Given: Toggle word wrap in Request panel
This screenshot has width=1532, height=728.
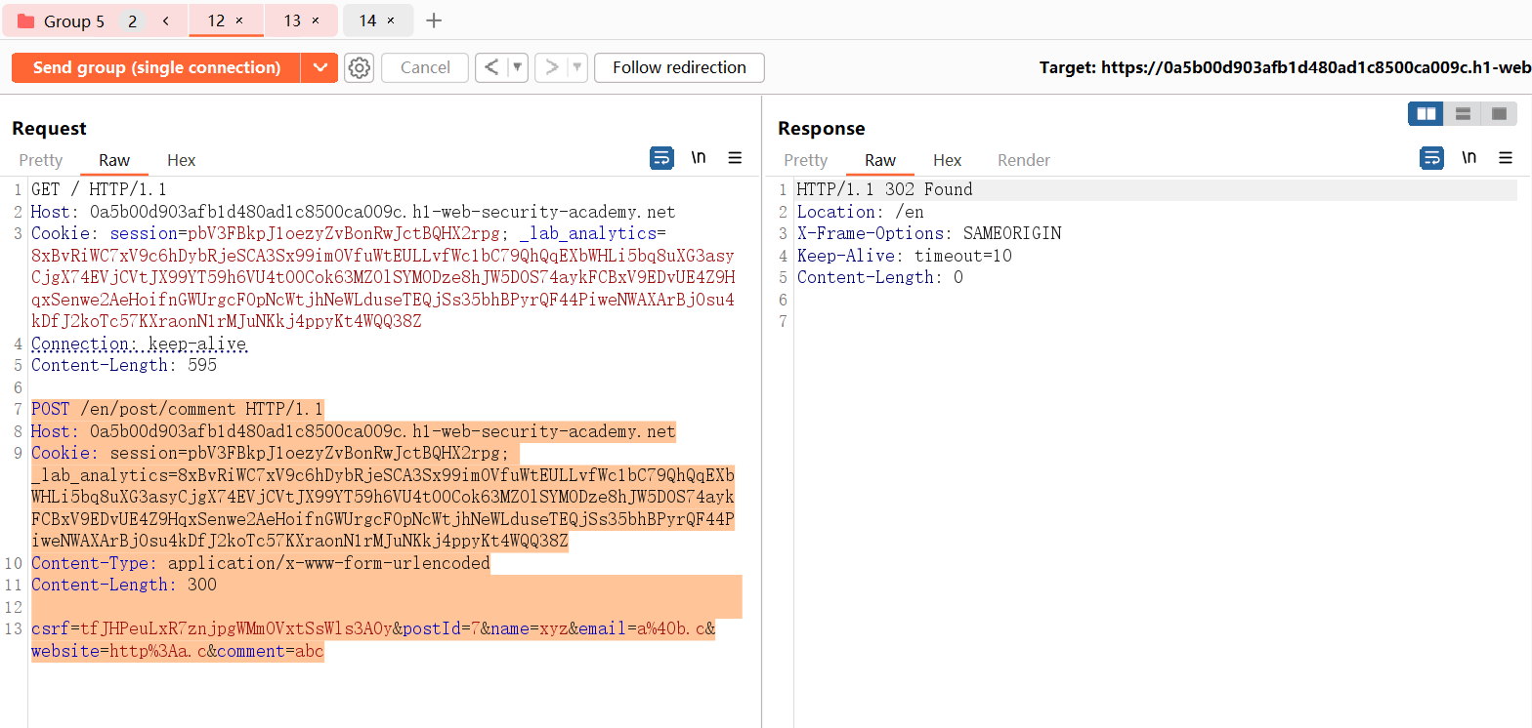Looking at the screenshot, I should [x=661, y=158].
